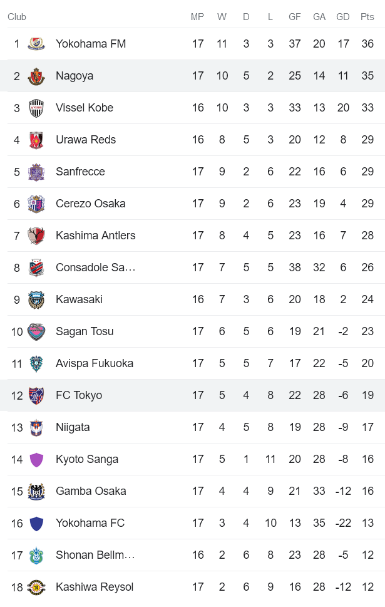Click the GF column header

point(294,17)
